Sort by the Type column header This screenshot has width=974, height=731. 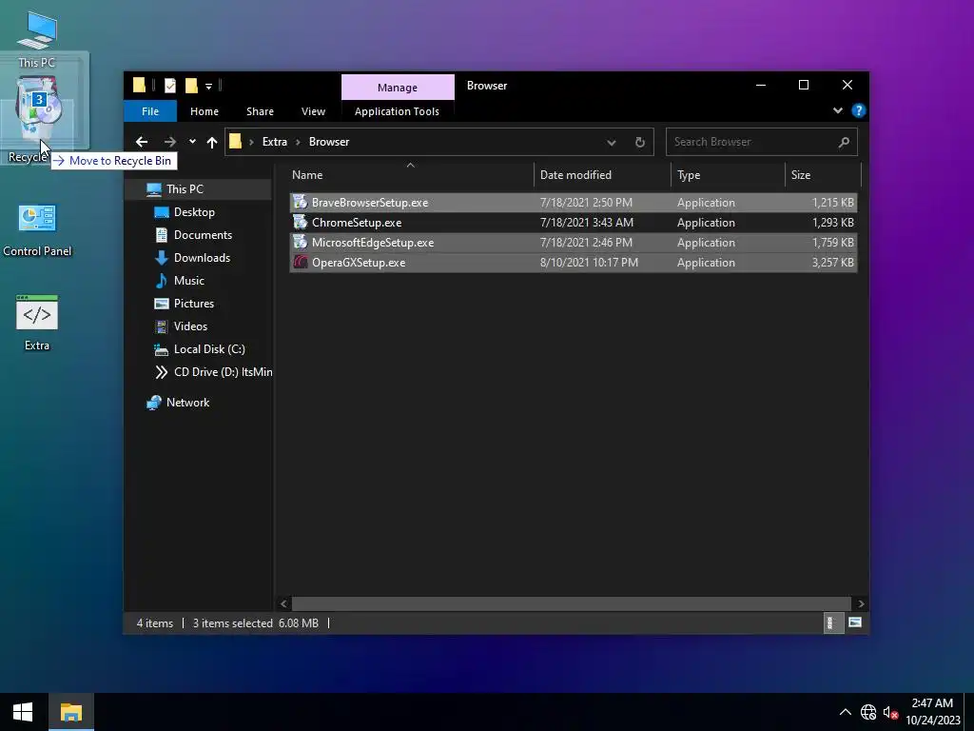pyautogui.click(x=728, y=175)
